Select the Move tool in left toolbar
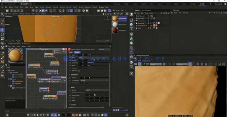 [3, 30]
